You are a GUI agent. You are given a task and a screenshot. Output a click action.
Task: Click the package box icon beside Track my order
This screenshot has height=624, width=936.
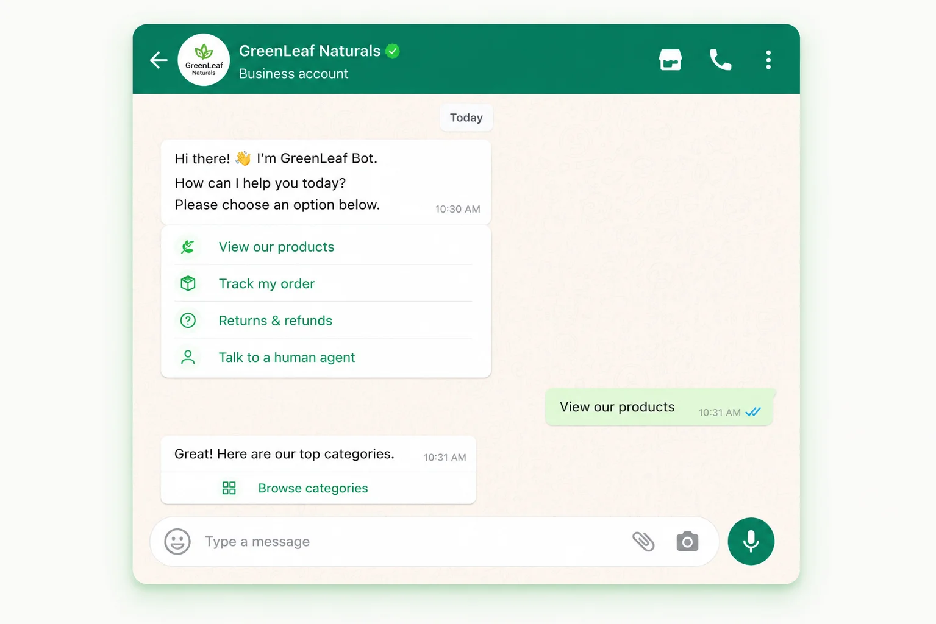pyautogui.click(x=188, y=283)
